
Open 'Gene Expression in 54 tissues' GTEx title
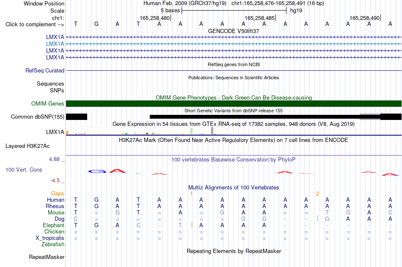tap(234, 124)
